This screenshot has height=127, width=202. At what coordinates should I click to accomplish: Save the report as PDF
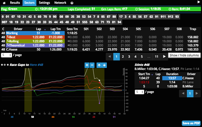pyautogui.click(x=191, y=123)
